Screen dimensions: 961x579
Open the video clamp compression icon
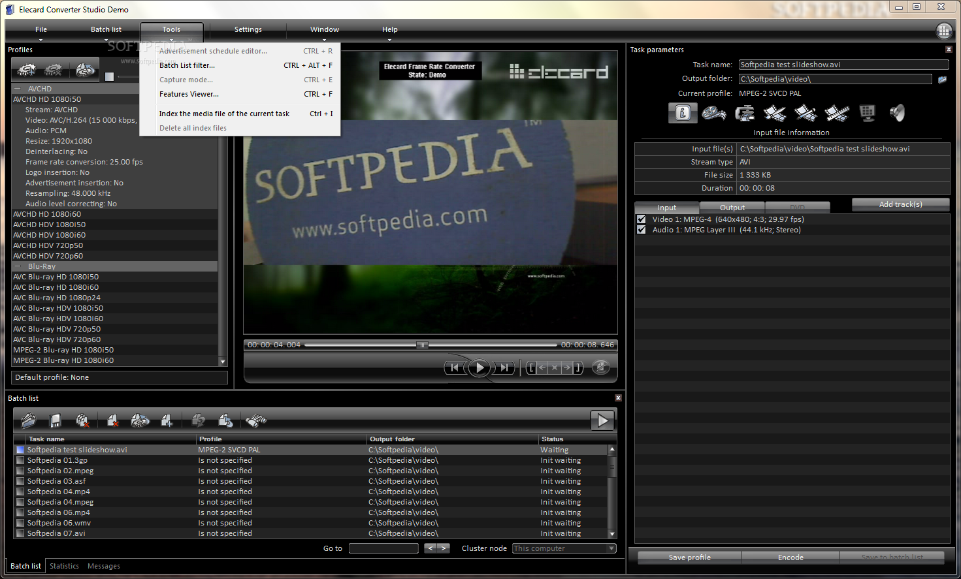coord(744,113)
